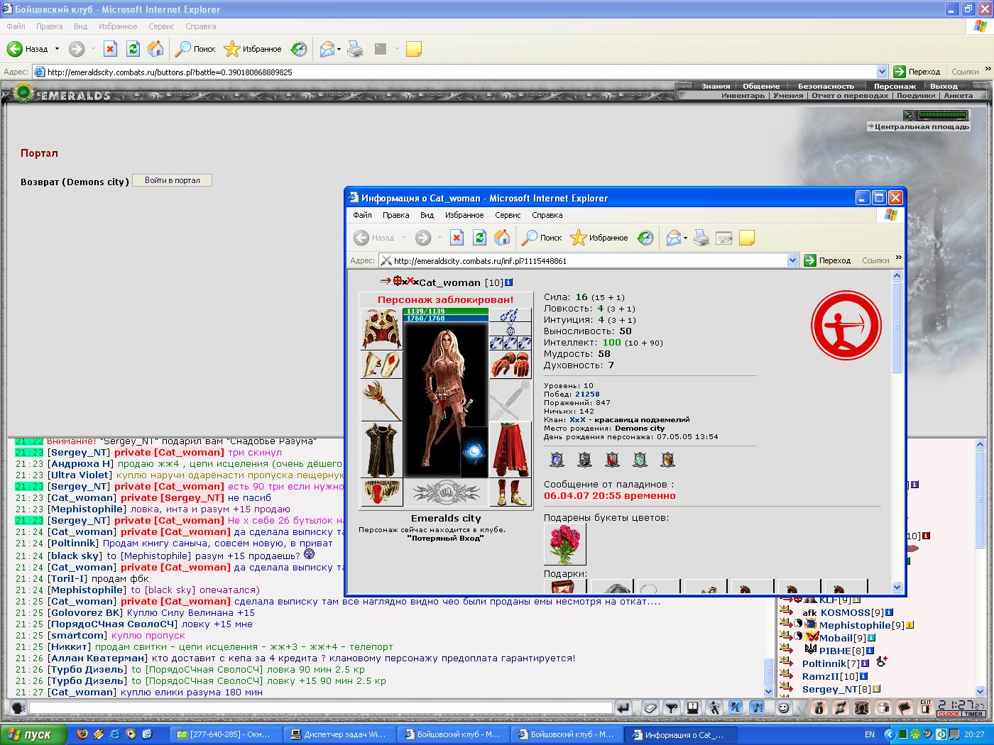Open address dropdown in Cat_woman info window
The width and height of the screenshot is (994, 745).
click(793, 260)
